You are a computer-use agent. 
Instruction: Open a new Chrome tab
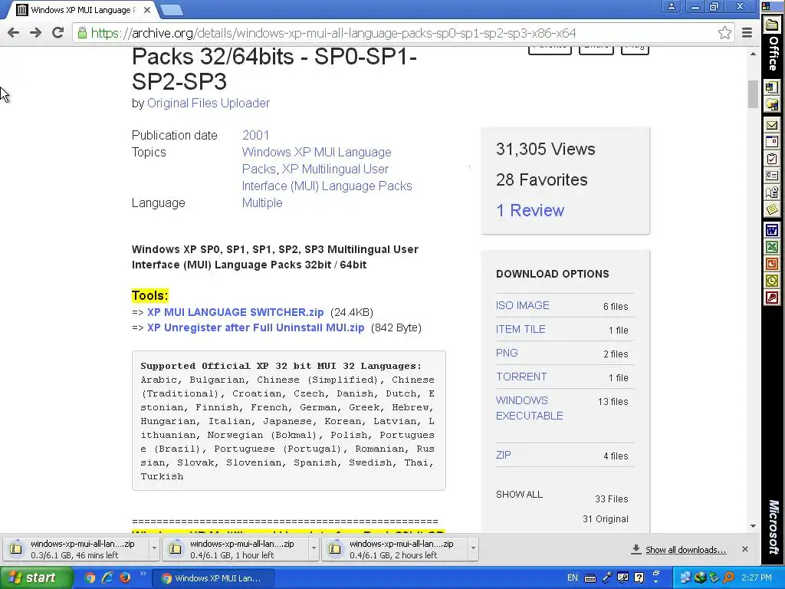pyautogui.click(x=172, y=9)
